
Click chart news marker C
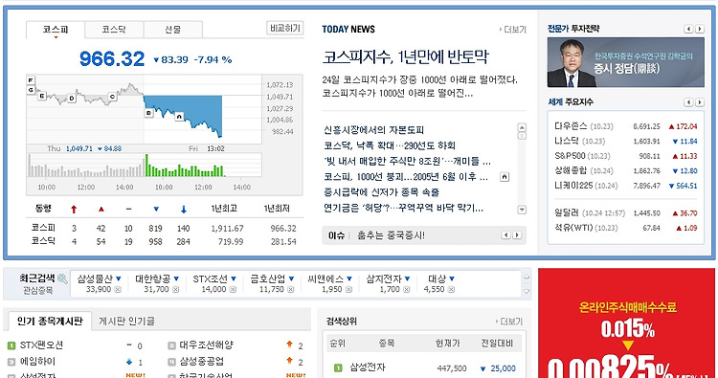coord(112,97)
